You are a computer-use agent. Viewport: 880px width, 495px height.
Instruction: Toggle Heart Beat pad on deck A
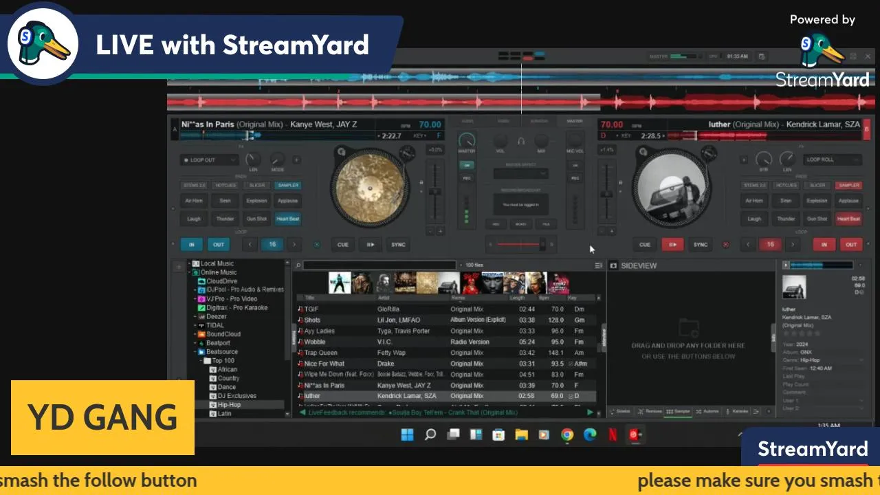click(x=287, y=219)
